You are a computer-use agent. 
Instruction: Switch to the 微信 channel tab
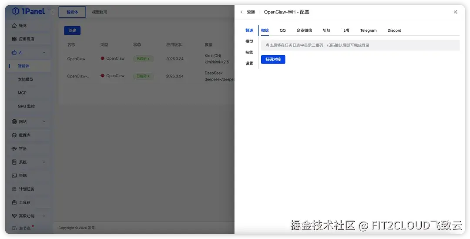pyautogui.click(x=265, y=30)
